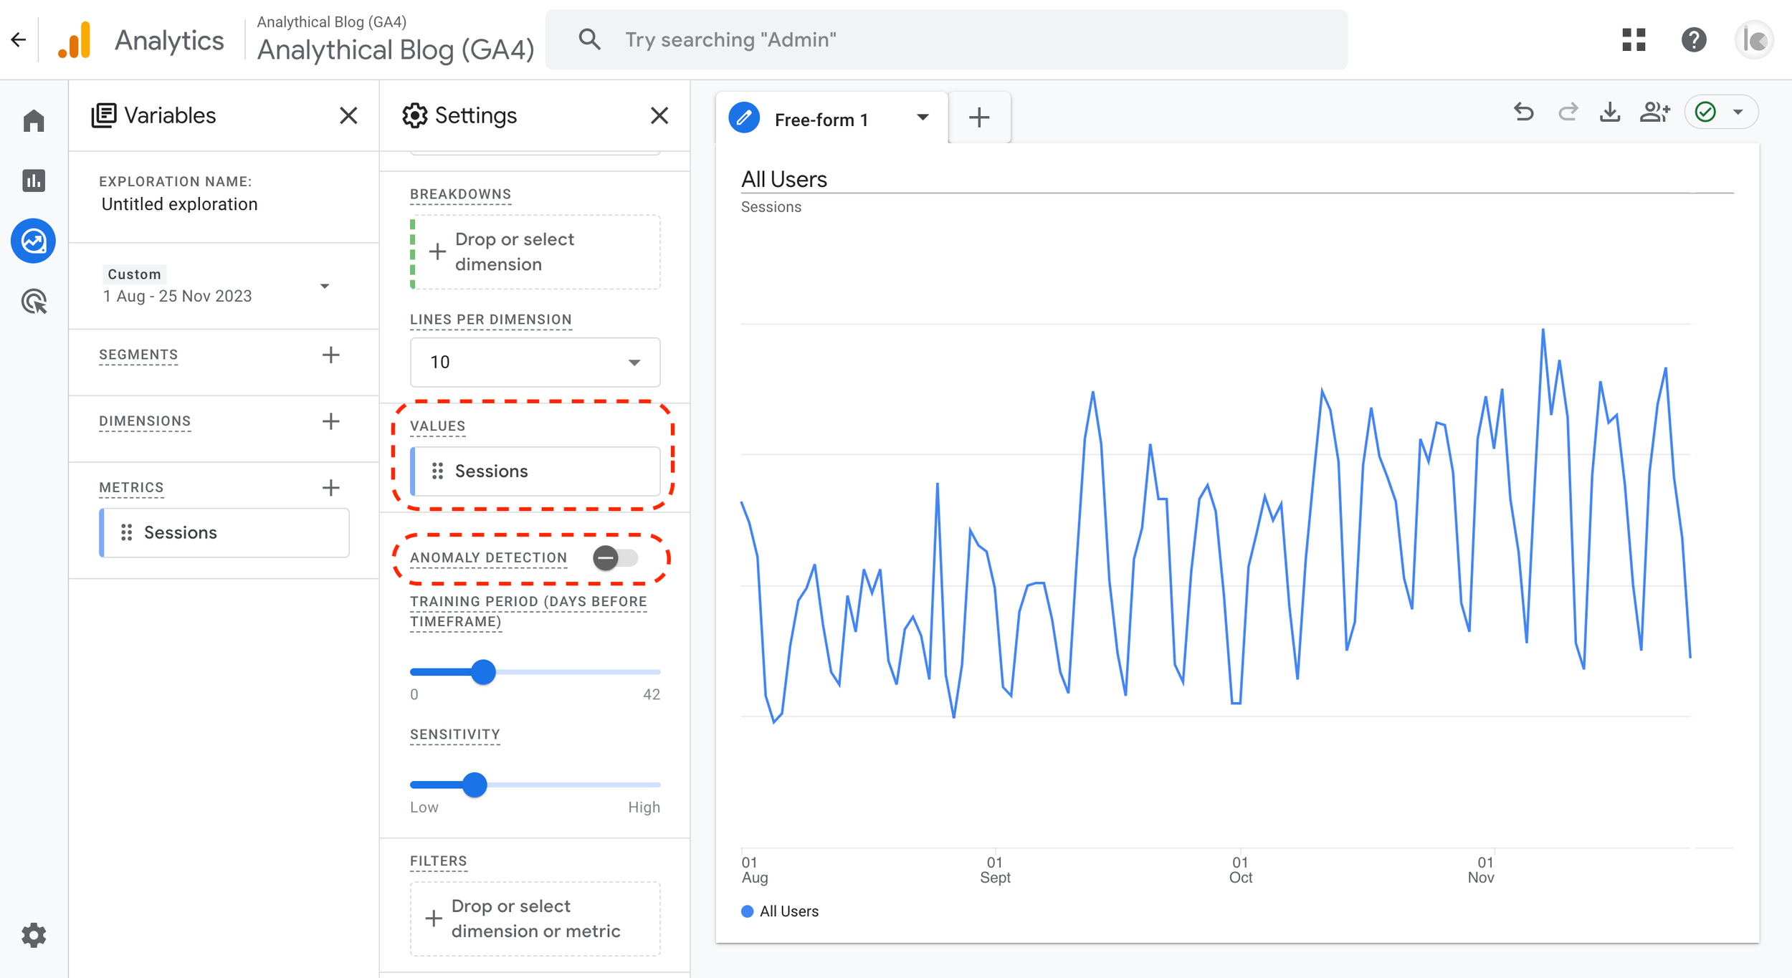The width and height of the screenshot is (1792, 978).
Task: Close the Variables panel
Action: click(x=348, y=115)
